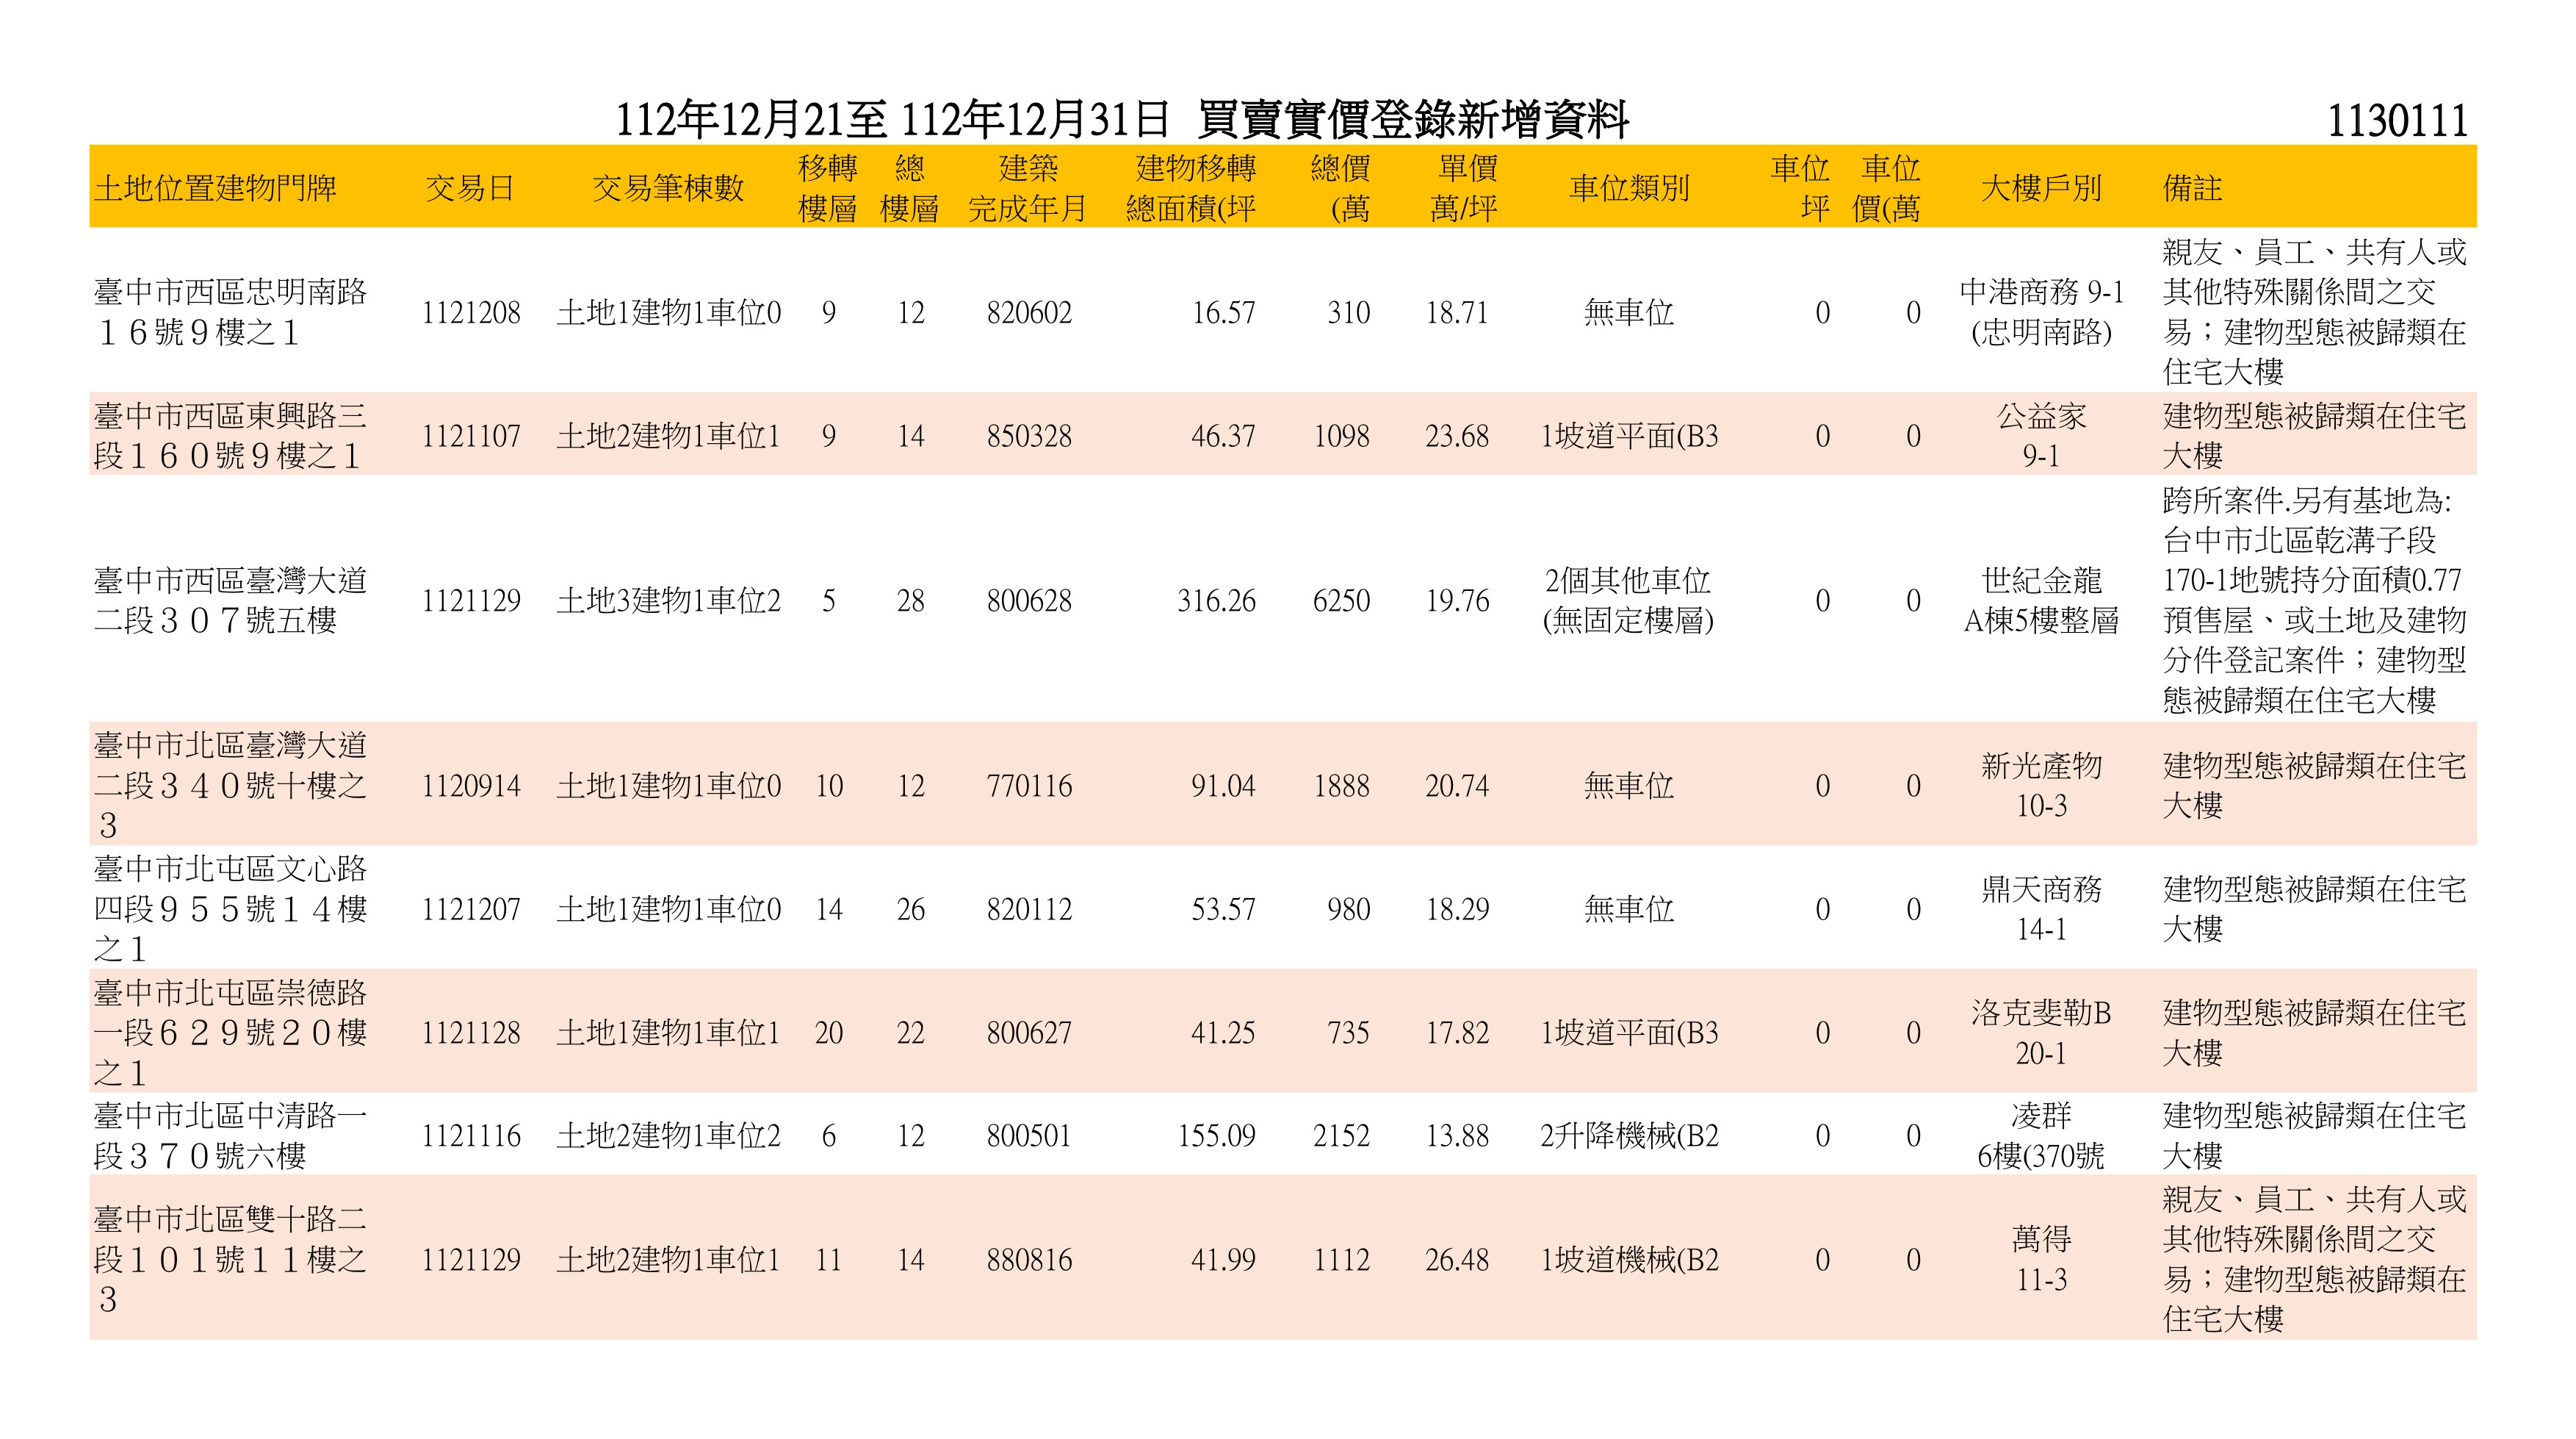Click building name 公益家 9-1
The height and width of the screenshot is (1439, 2576).
point(2041,437)
